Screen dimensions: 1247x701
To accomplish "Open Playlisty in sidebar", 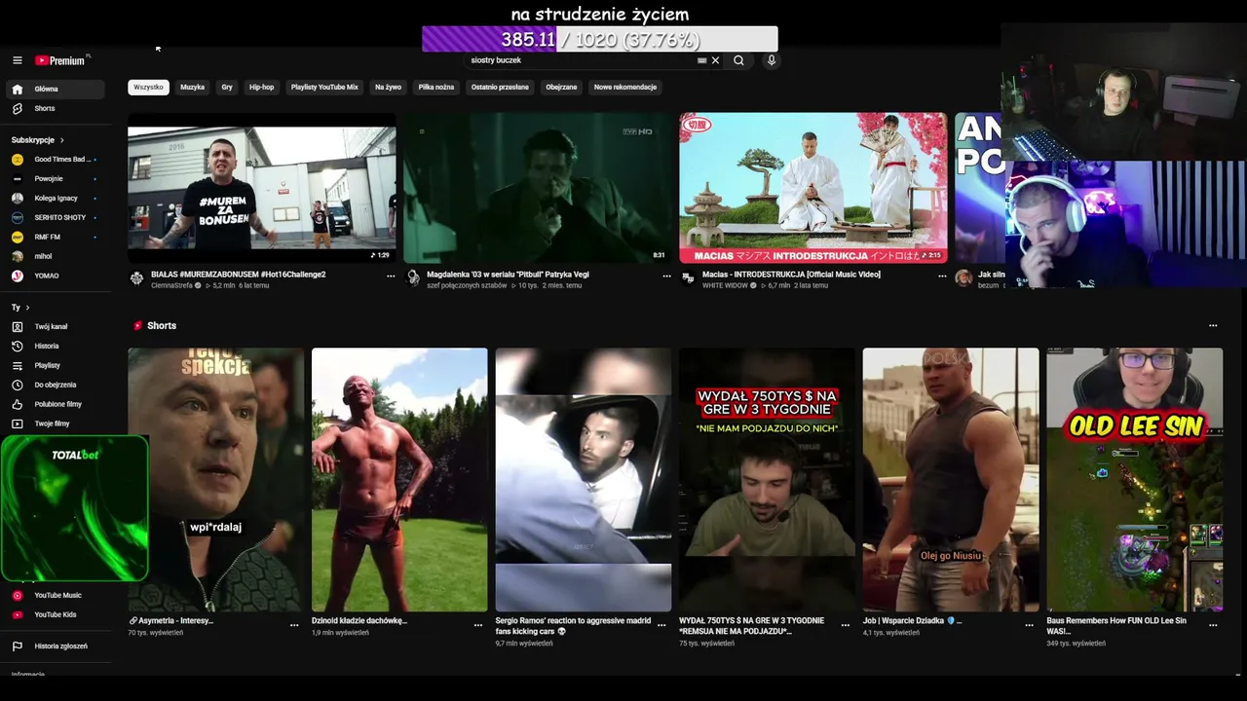I will (x=54, y=365).
